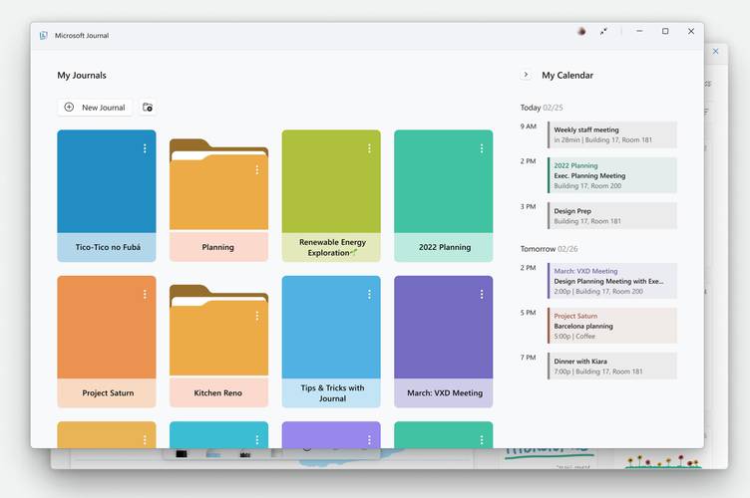Open options on bottom-row purple journal

(369, 439)
